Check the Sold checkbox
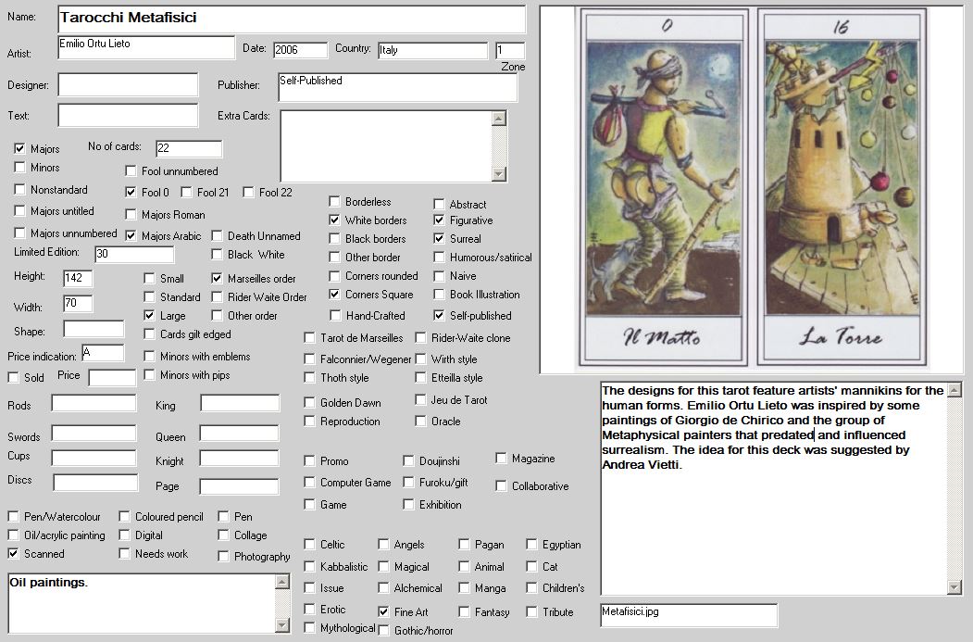This screenshot has width=973, height=642. [14, 378]
